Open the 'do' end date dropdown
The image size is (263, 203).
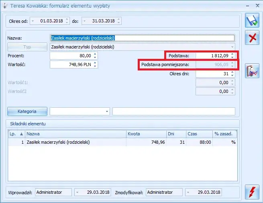[84, 21]
